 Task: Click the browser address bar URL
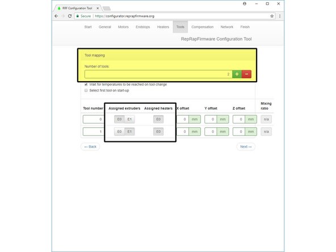pyautogui.click(x=124, y=16)
